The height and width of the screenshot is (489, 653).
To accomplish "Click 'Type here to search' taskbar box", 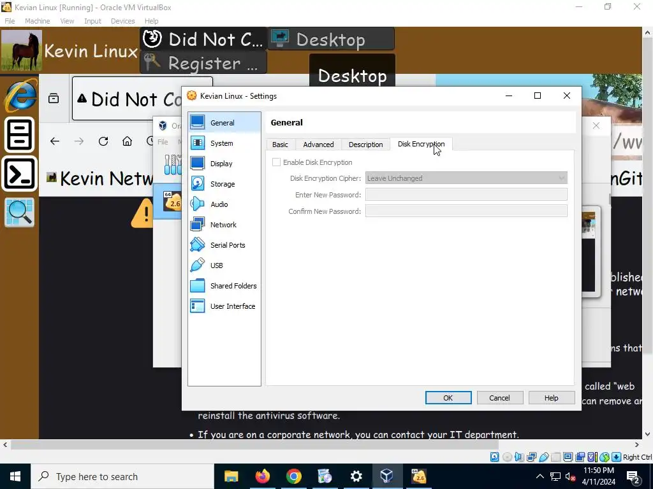I will tap(122, 476).
